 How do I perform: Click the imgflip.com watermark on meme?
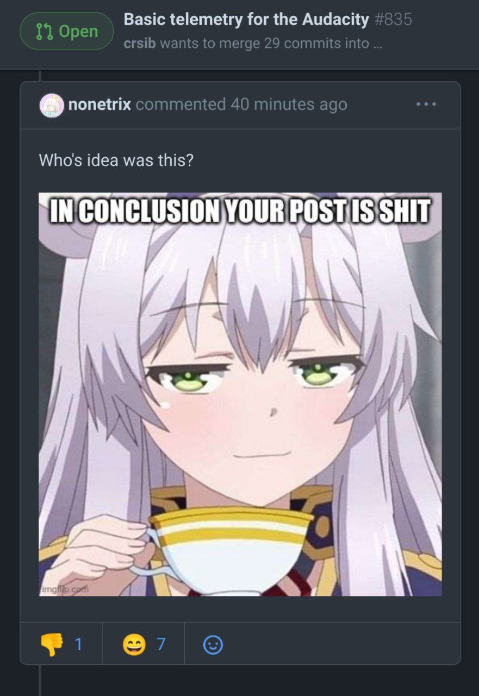(65, 589)
